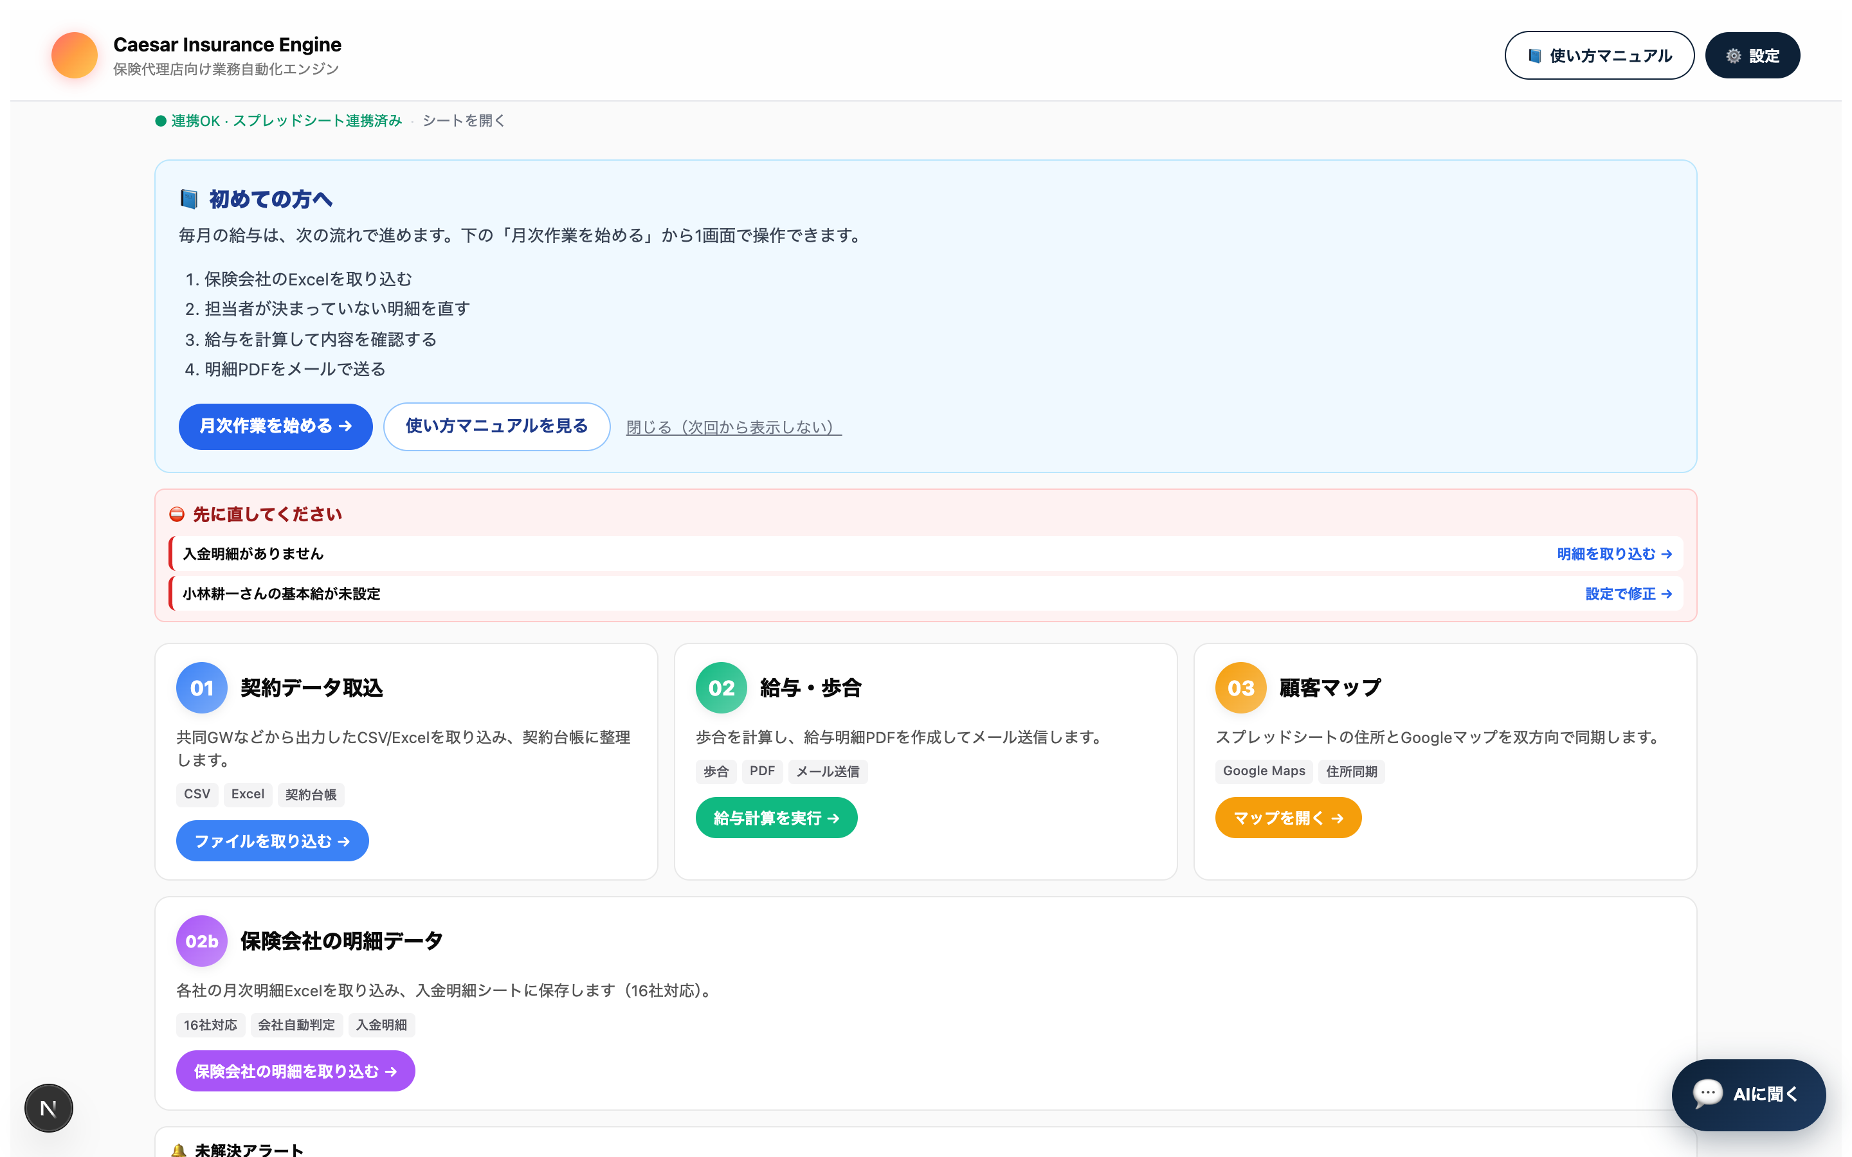Click the PDF tag

point(762,771)
